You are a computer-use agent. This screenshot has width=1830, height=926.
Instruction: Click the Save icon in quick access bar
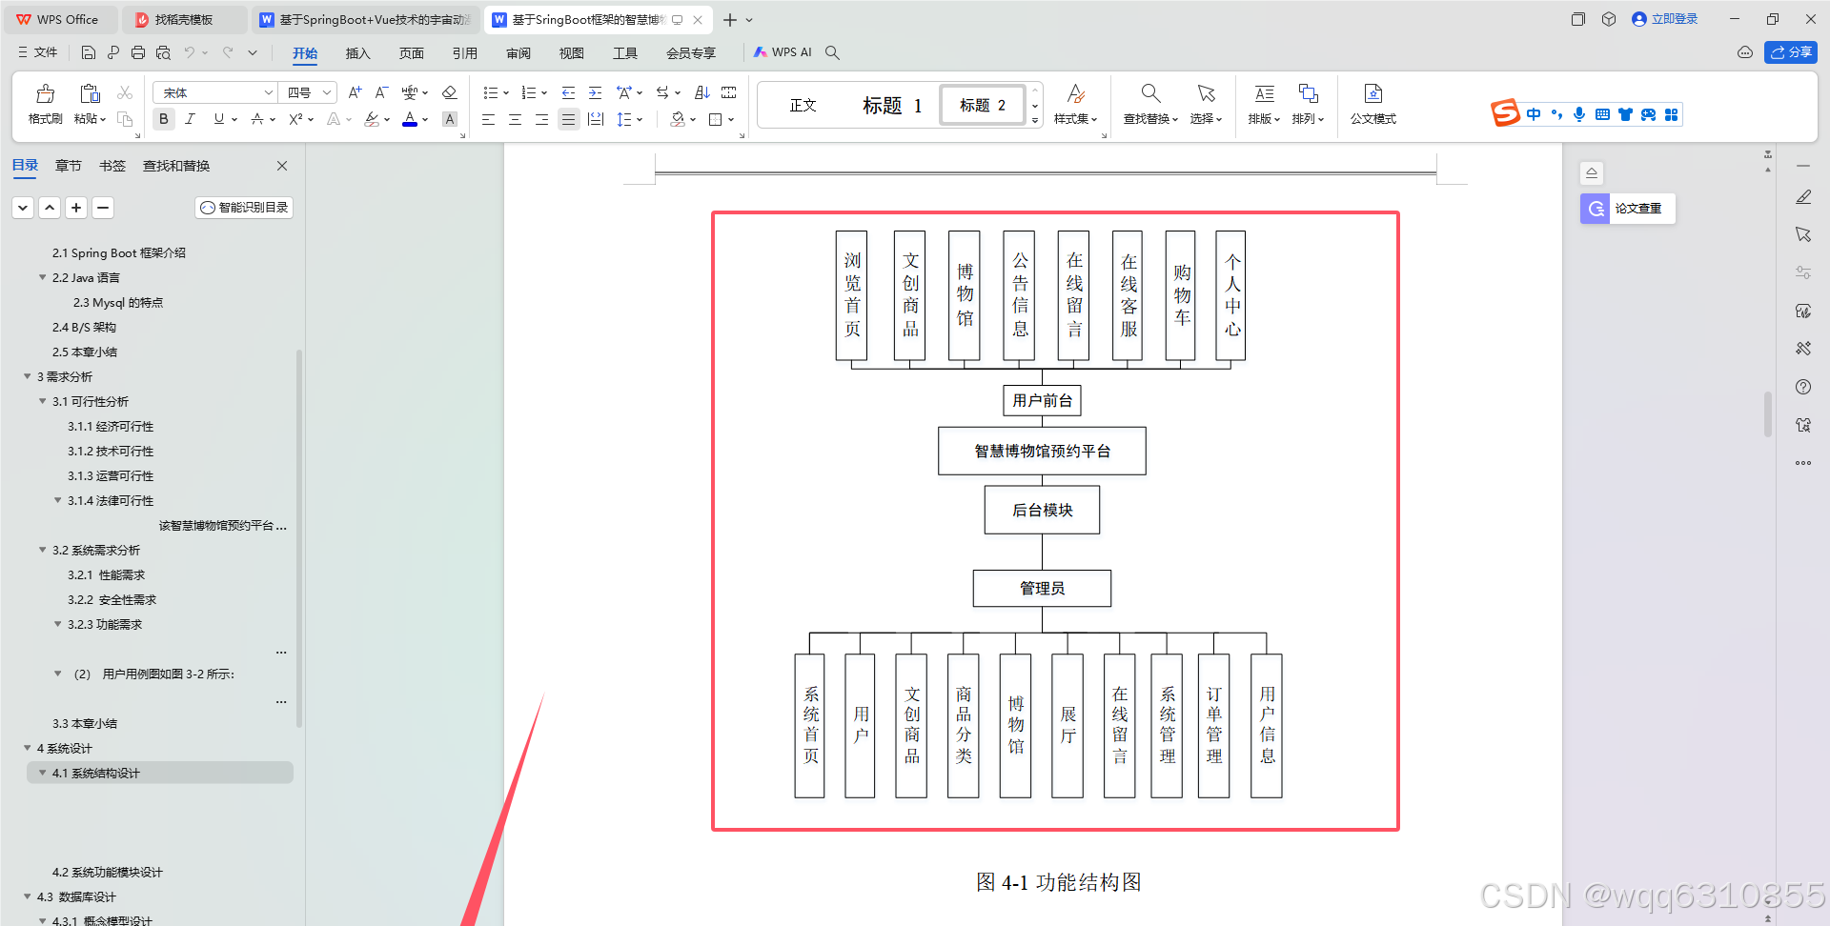click(89, 52)
